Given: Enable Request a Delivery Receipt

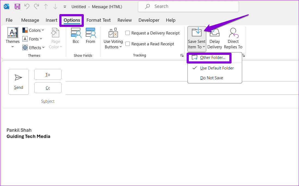Looking at the screenshot, I should pos(128,33).
